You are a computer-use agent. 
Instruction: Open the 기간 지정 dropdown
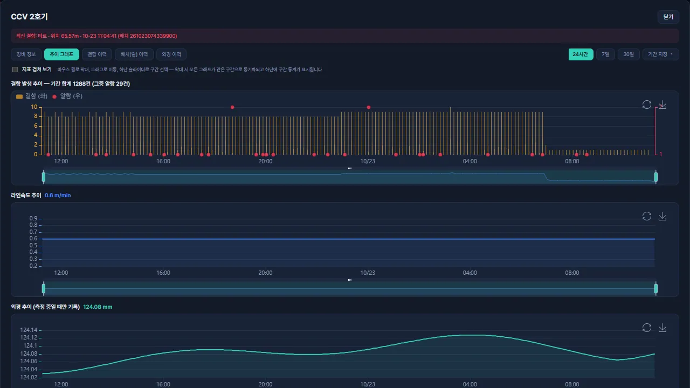coord(660,54)
